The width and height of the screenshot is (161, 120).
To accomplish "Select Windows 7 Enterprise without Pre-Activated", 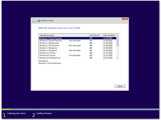I will [x=78, y=48].
